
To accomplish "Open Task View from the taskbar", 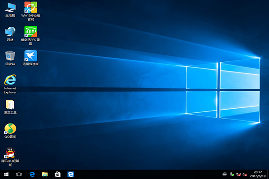I will coord(19,174).
